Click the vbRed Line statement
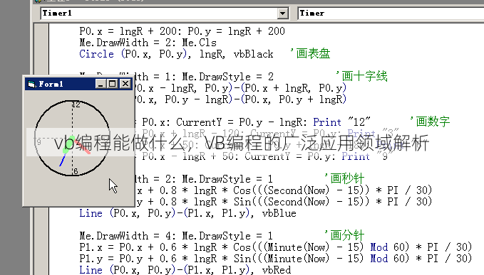This screenshot has width=484, height=275. [x=185, y=270]
